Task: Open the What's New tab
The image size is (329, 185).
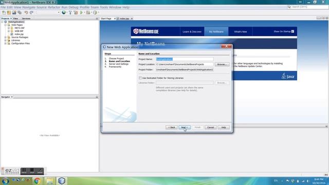Action: pos(240,32)
